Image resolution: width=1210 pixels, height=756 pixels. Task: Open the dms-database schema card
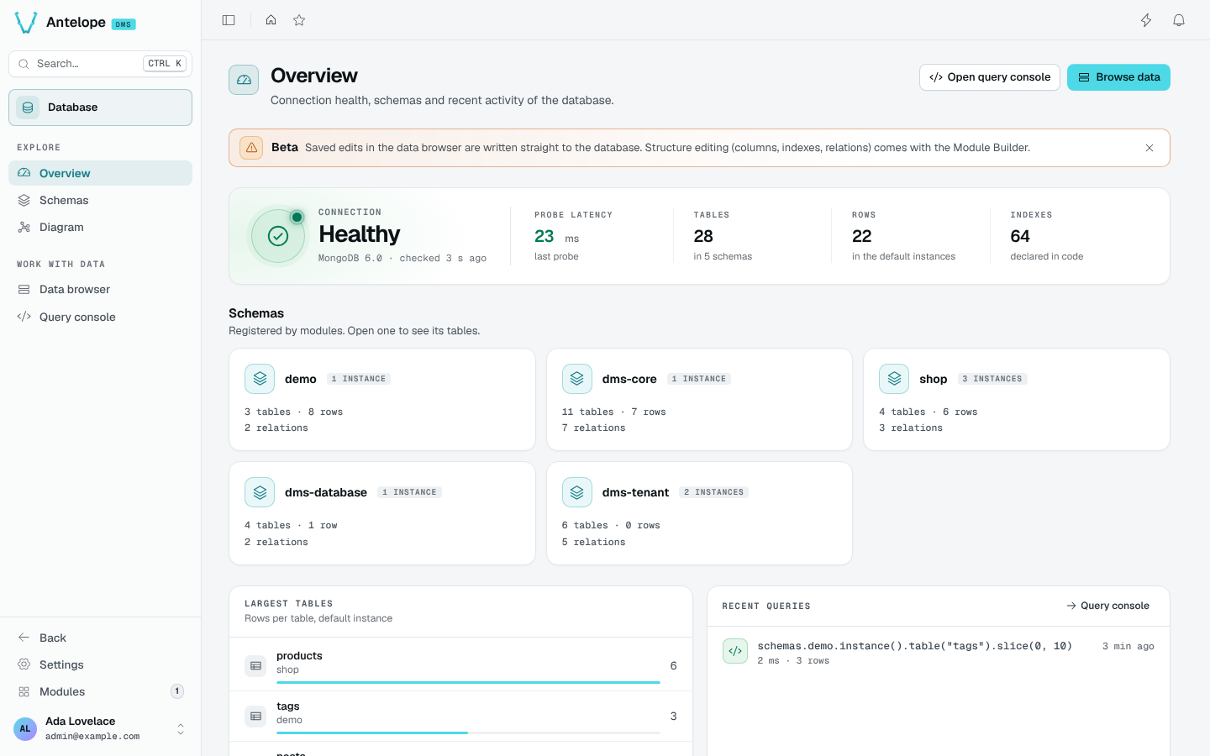tap(382, 513)
